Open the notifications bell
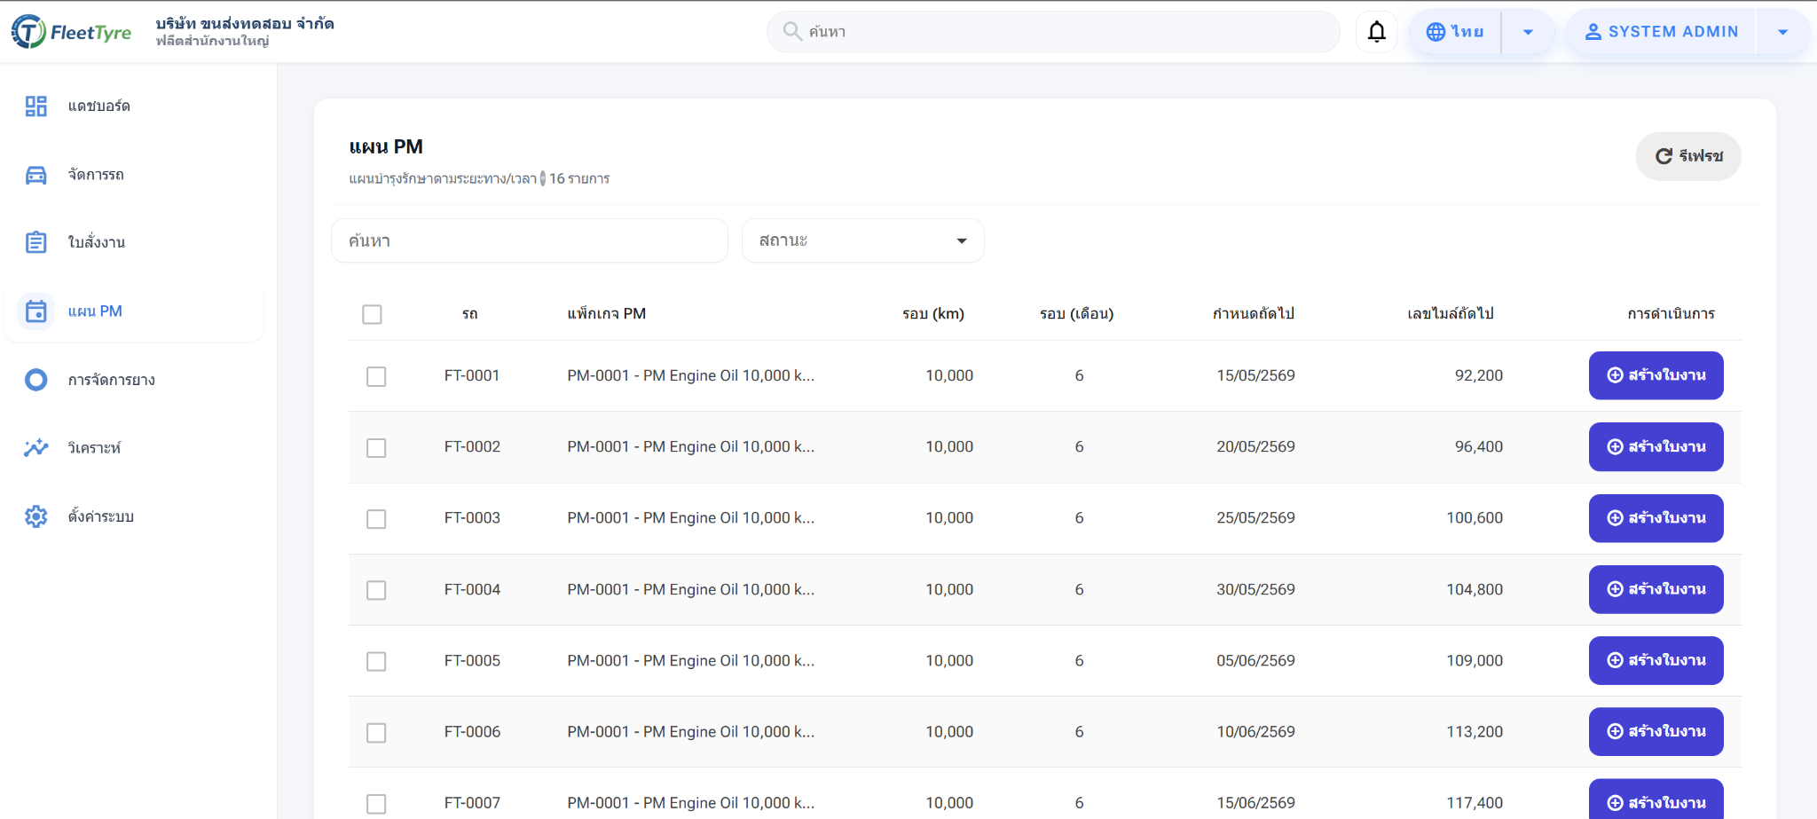The width and height of the screenshot is (1817, 819). pyautogui.click(x=1376, y=32)
